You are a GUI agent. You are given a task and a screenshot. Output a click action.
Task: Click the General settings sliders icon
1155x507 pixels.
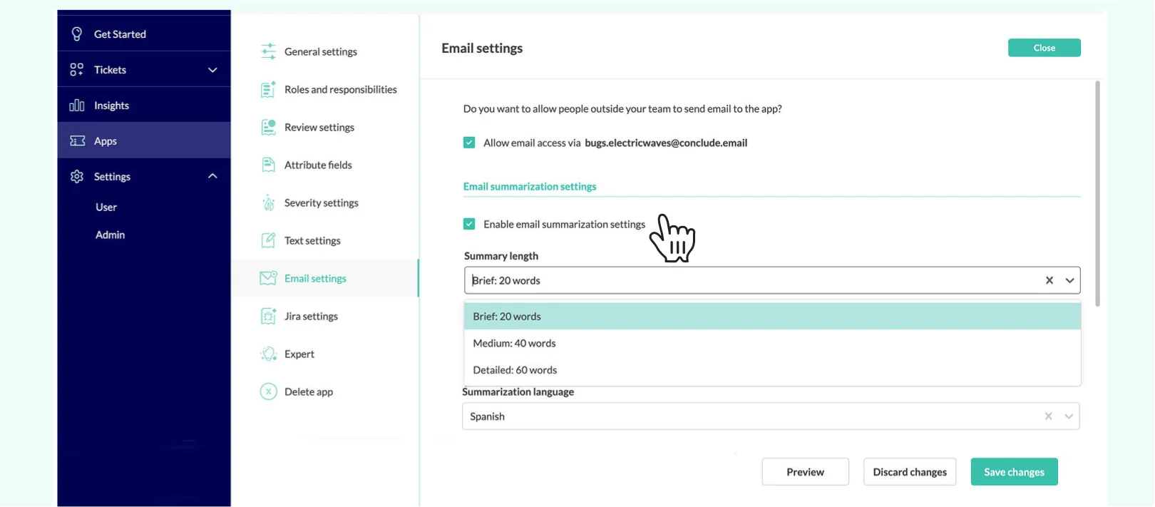(268, 51)
